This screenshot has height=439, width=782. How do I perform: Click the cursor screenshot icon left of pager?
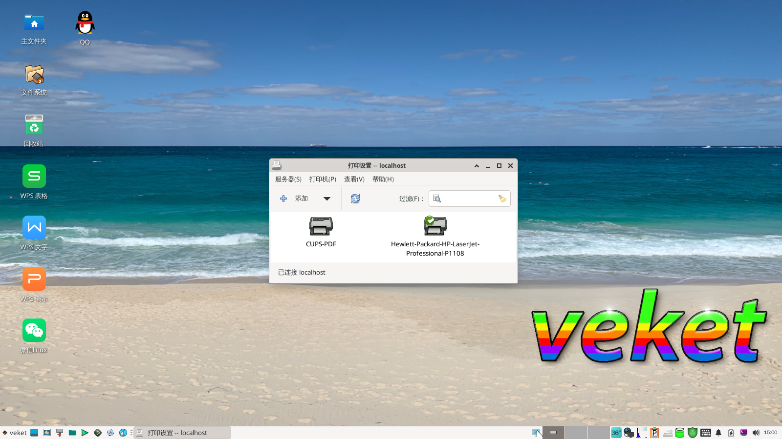click(537, 433)
